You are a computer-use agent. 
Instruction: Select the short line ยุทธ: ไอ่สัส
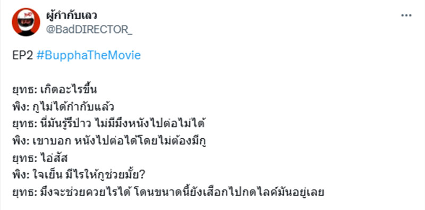click(40, 158)
